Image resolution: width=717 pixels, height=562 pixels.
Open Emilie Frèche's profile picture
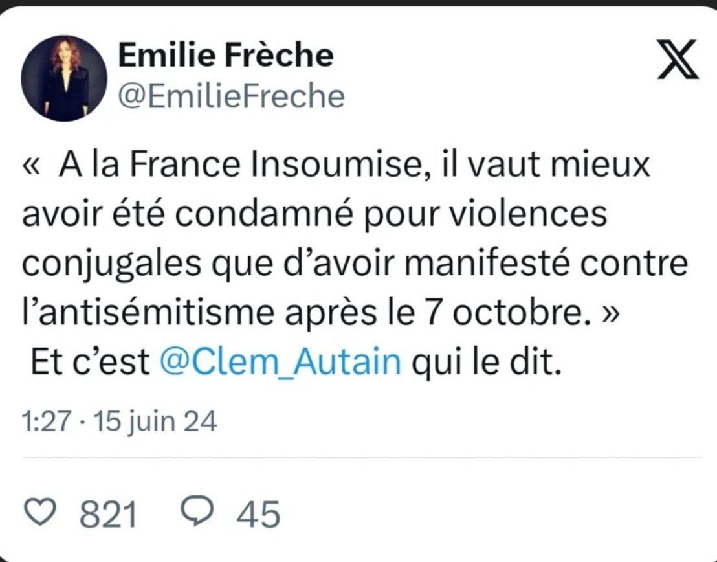64,78
